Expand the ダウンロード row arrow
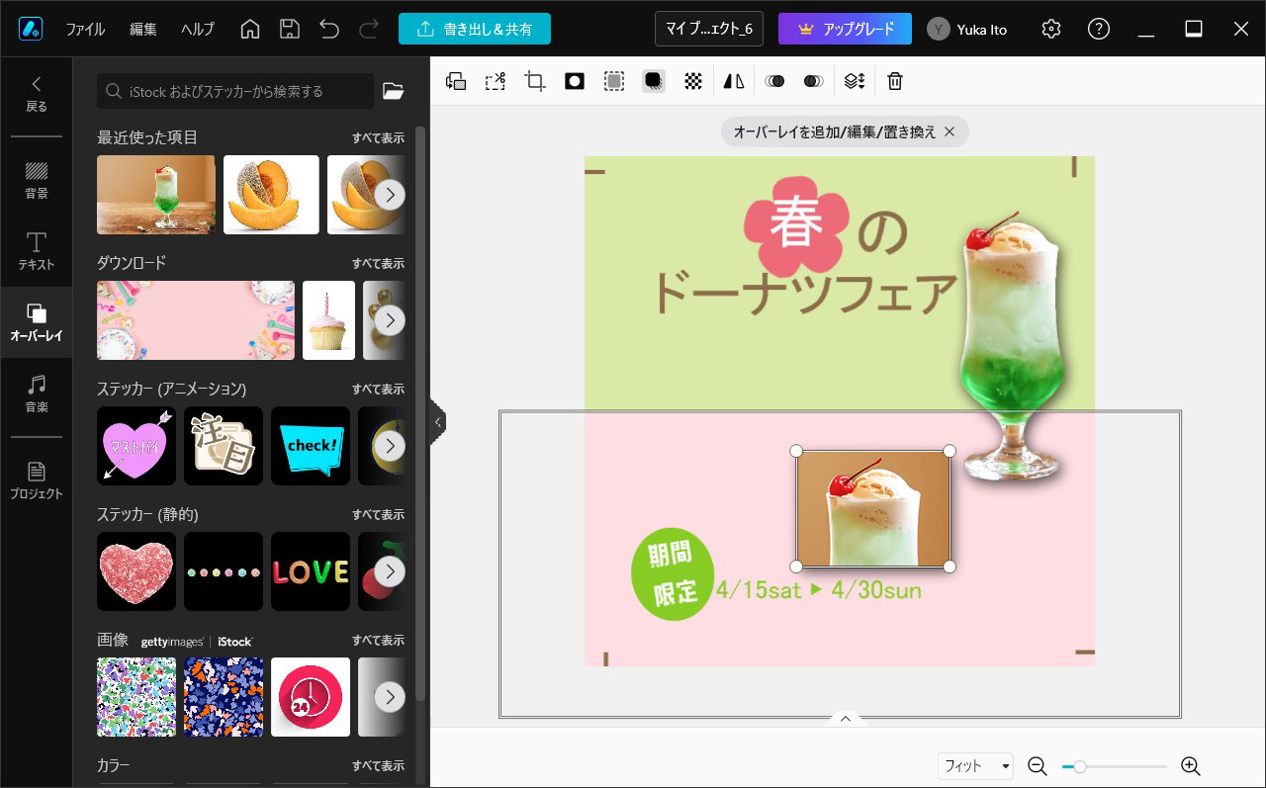Viewport: 1266px width, 788px height. [390, 319]
